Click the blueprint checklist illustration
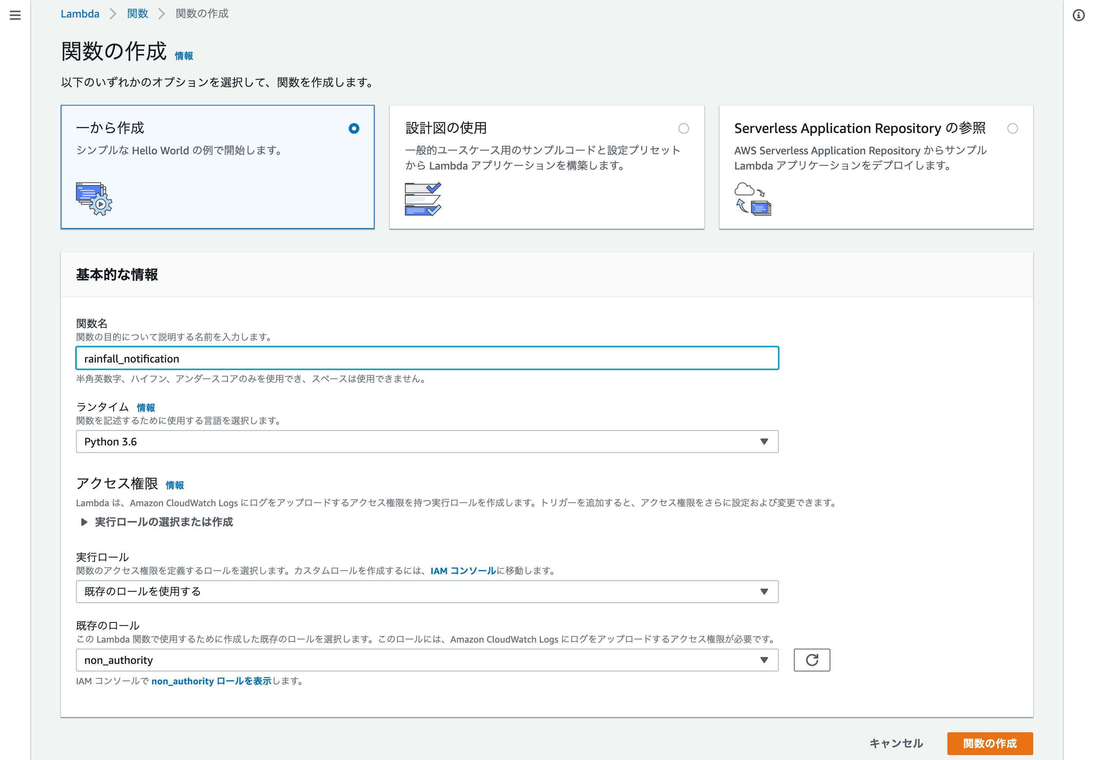This screenshot has height=760, width=1094. pyautogui.click(x=423, y=199)
